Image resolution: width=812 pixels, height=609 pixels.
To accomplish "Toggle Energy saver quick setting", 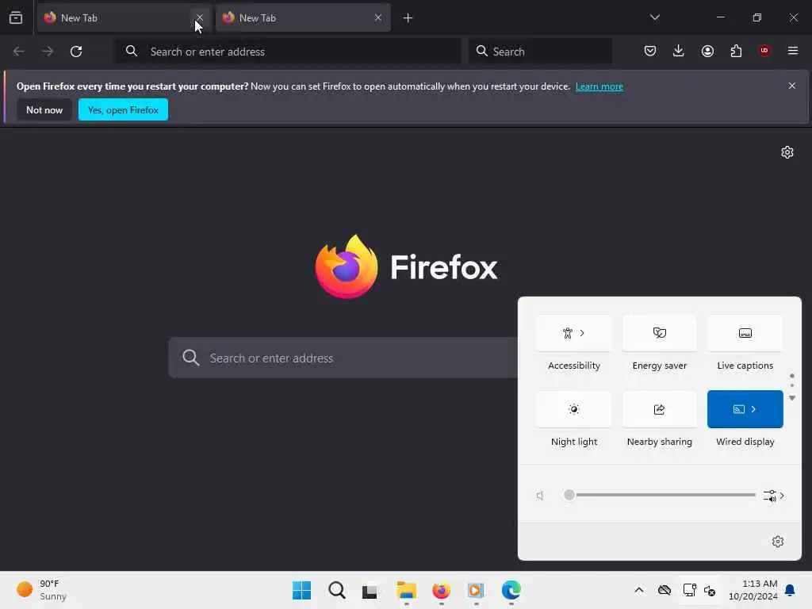I will [660, 333].
